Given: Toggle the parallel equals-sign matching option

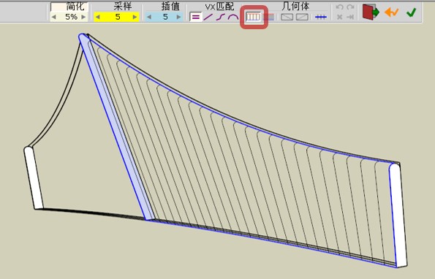Looking at the screenshot, I should [196, 17].
